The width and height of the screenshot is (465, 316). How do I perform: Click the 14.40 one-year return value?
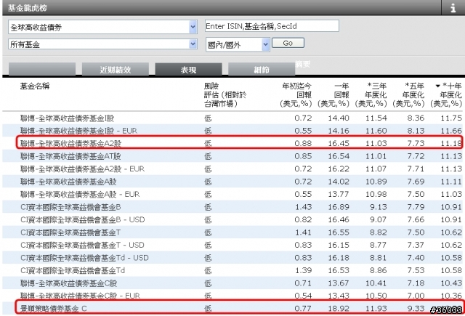[339, 118]
